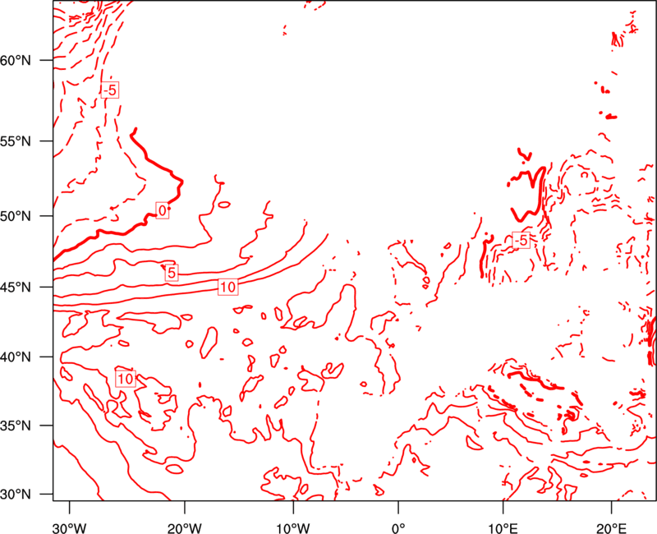Click the -5 contour label near 10°E
Viewport: 657px width, 534px height.
point(521,240)
